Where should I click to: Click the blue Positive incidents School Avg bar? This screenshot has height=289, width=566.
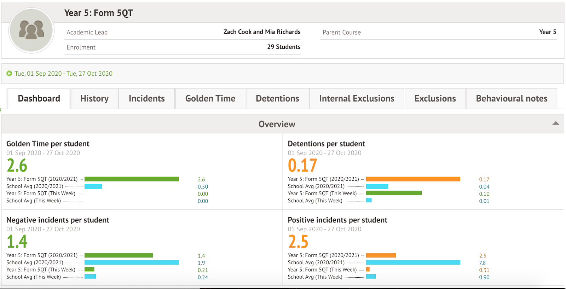click(x=413, y=262)
